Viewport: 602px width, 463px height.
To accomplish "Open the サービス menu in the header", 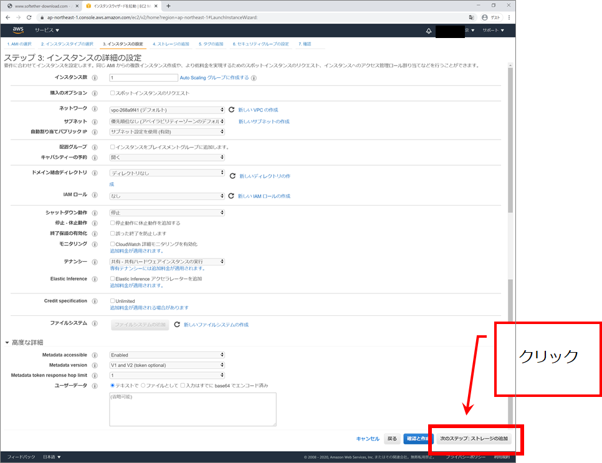I will 47,30.
